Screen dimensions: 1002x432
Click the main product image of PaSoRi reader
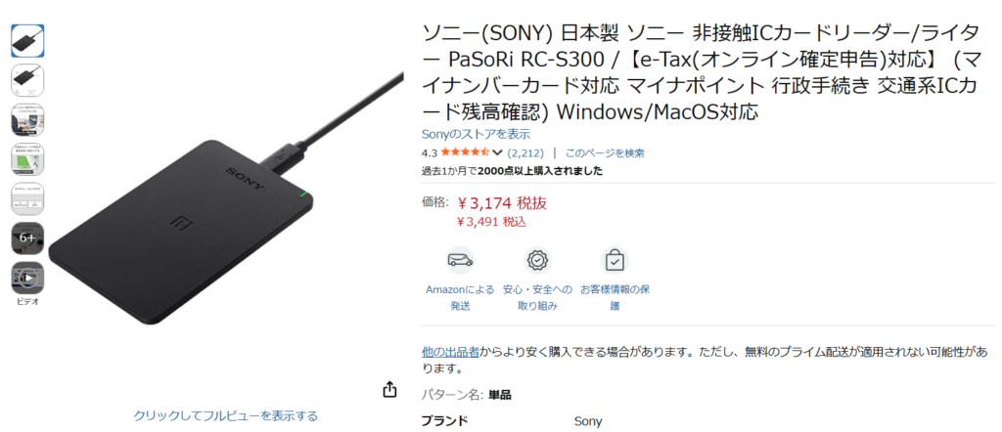pyautogui.click(x=226, y=210)
